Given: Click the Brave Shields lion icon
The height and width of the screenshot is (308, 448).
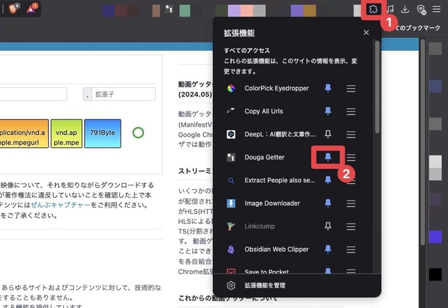Looking at the screenshot, I should click(x=13, y=9).
